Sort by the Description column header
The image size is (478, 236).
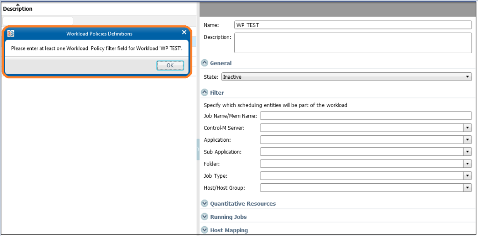pos(18,9)
